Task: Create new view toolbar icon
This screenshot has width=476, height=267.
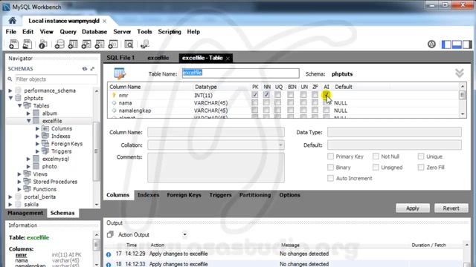Action: [86, 44]
